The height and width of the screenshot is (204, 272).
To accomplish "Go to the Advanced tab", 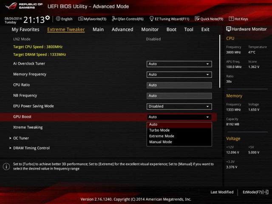I will (x=122, y=29).
